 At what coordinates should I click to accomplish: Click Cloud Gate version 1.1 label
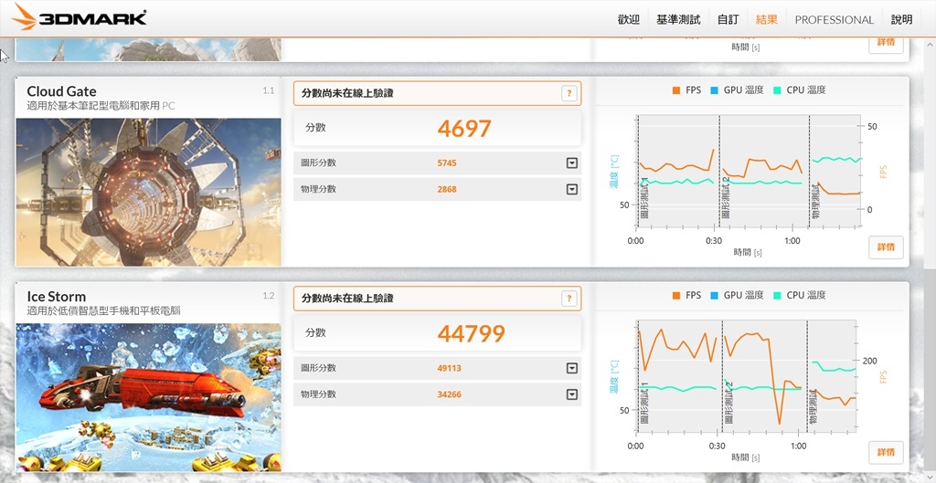[268, 90]
